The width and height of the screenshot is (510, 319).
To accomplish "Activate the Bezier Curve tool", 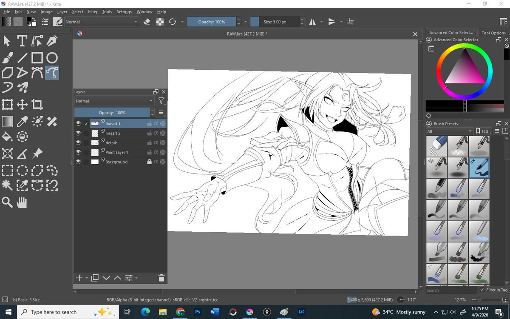I will [x=37, y=73].
